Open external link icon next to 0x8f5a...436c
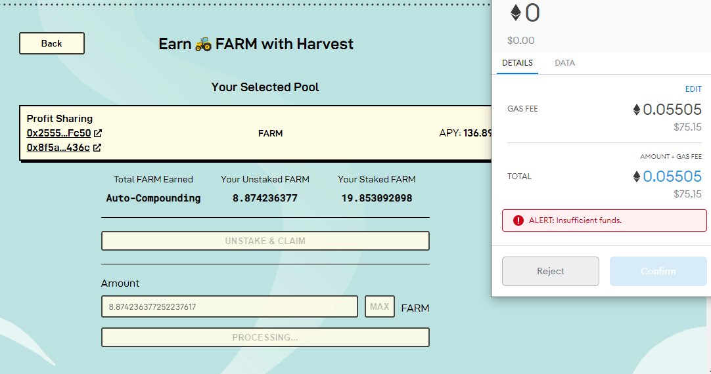 97,148
